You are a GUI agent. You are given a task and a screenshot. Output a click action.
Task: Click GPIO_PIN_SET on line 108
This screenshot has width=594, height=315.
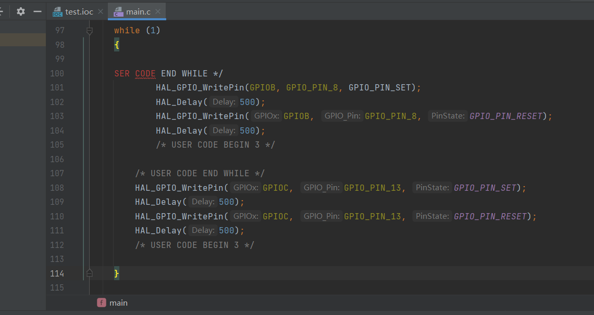485,188
